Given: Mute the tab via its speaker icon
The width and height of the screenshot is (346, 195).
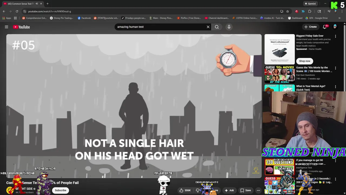Looking at the screenshot, I should (x=37, y=4).
